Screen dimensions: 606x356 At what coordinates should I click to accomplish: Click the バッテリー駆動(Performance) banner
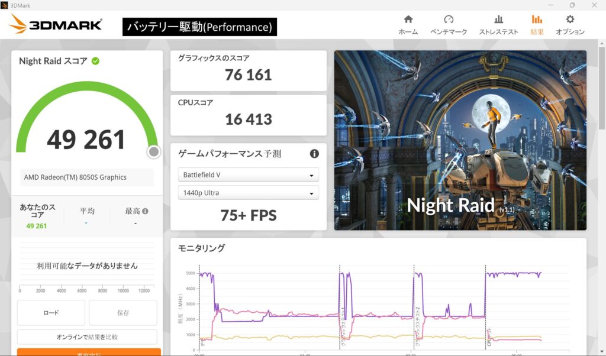199,27
